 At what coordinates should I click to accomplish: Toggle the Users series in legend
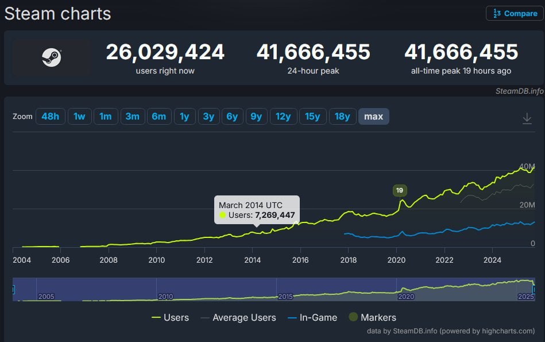coord(170,317)
